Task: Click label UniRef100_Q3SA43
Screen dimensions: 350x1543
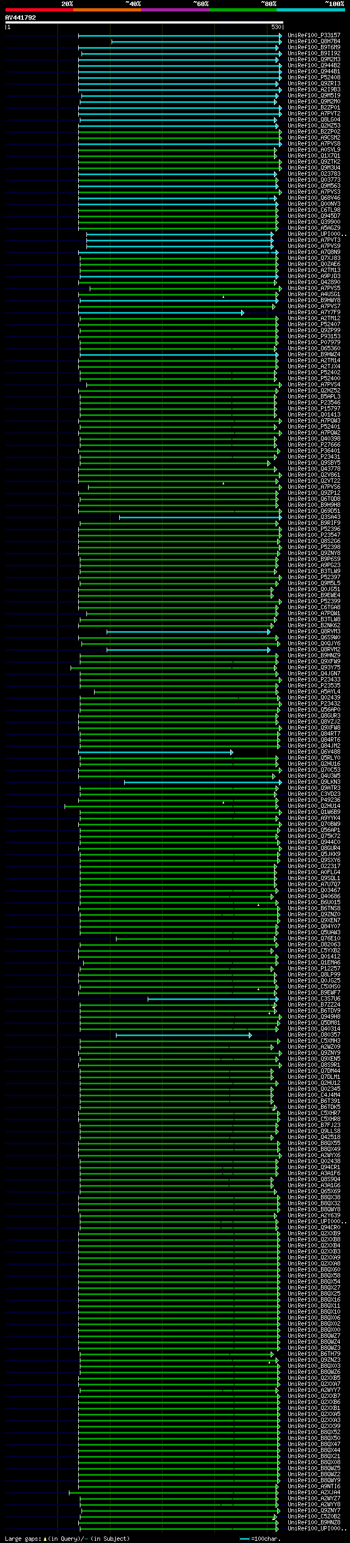Action: 314,518
